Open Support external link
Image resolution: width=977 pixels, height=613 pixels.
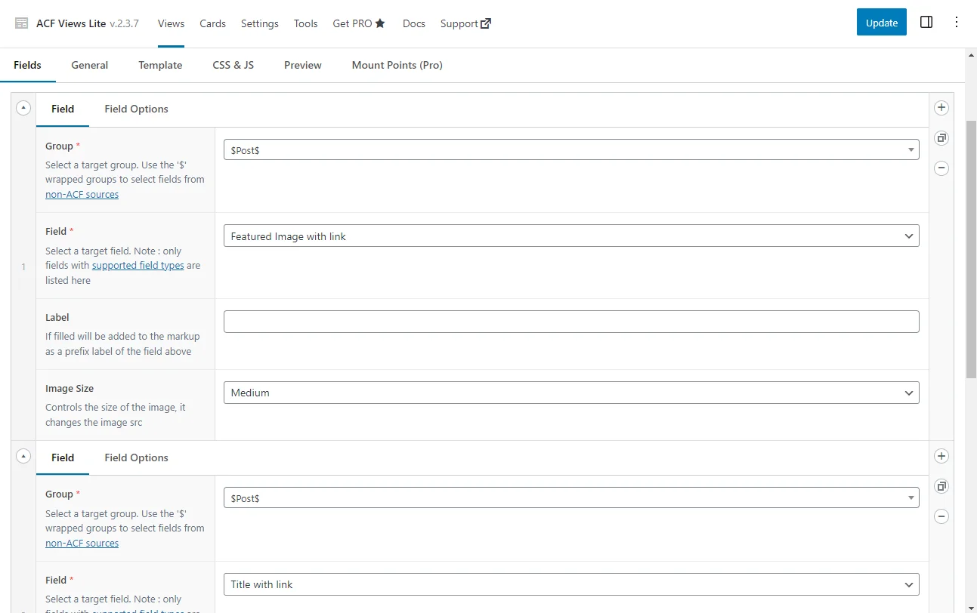pyautogui.click(x=465, y=23)
